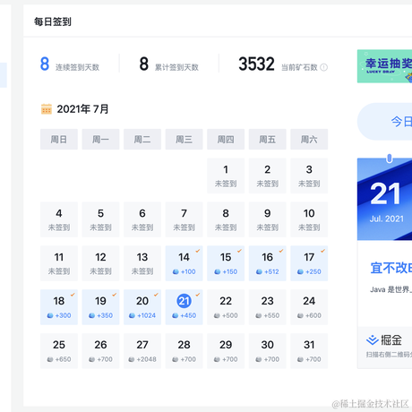This screenshot has width=412, height=412.
Task: Select day 30 with +700 reward
Action: 268,351
